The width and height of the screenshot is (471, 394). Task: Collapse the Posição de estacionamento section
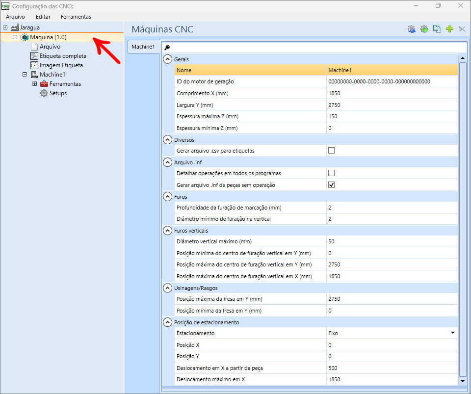pos(167,322)
